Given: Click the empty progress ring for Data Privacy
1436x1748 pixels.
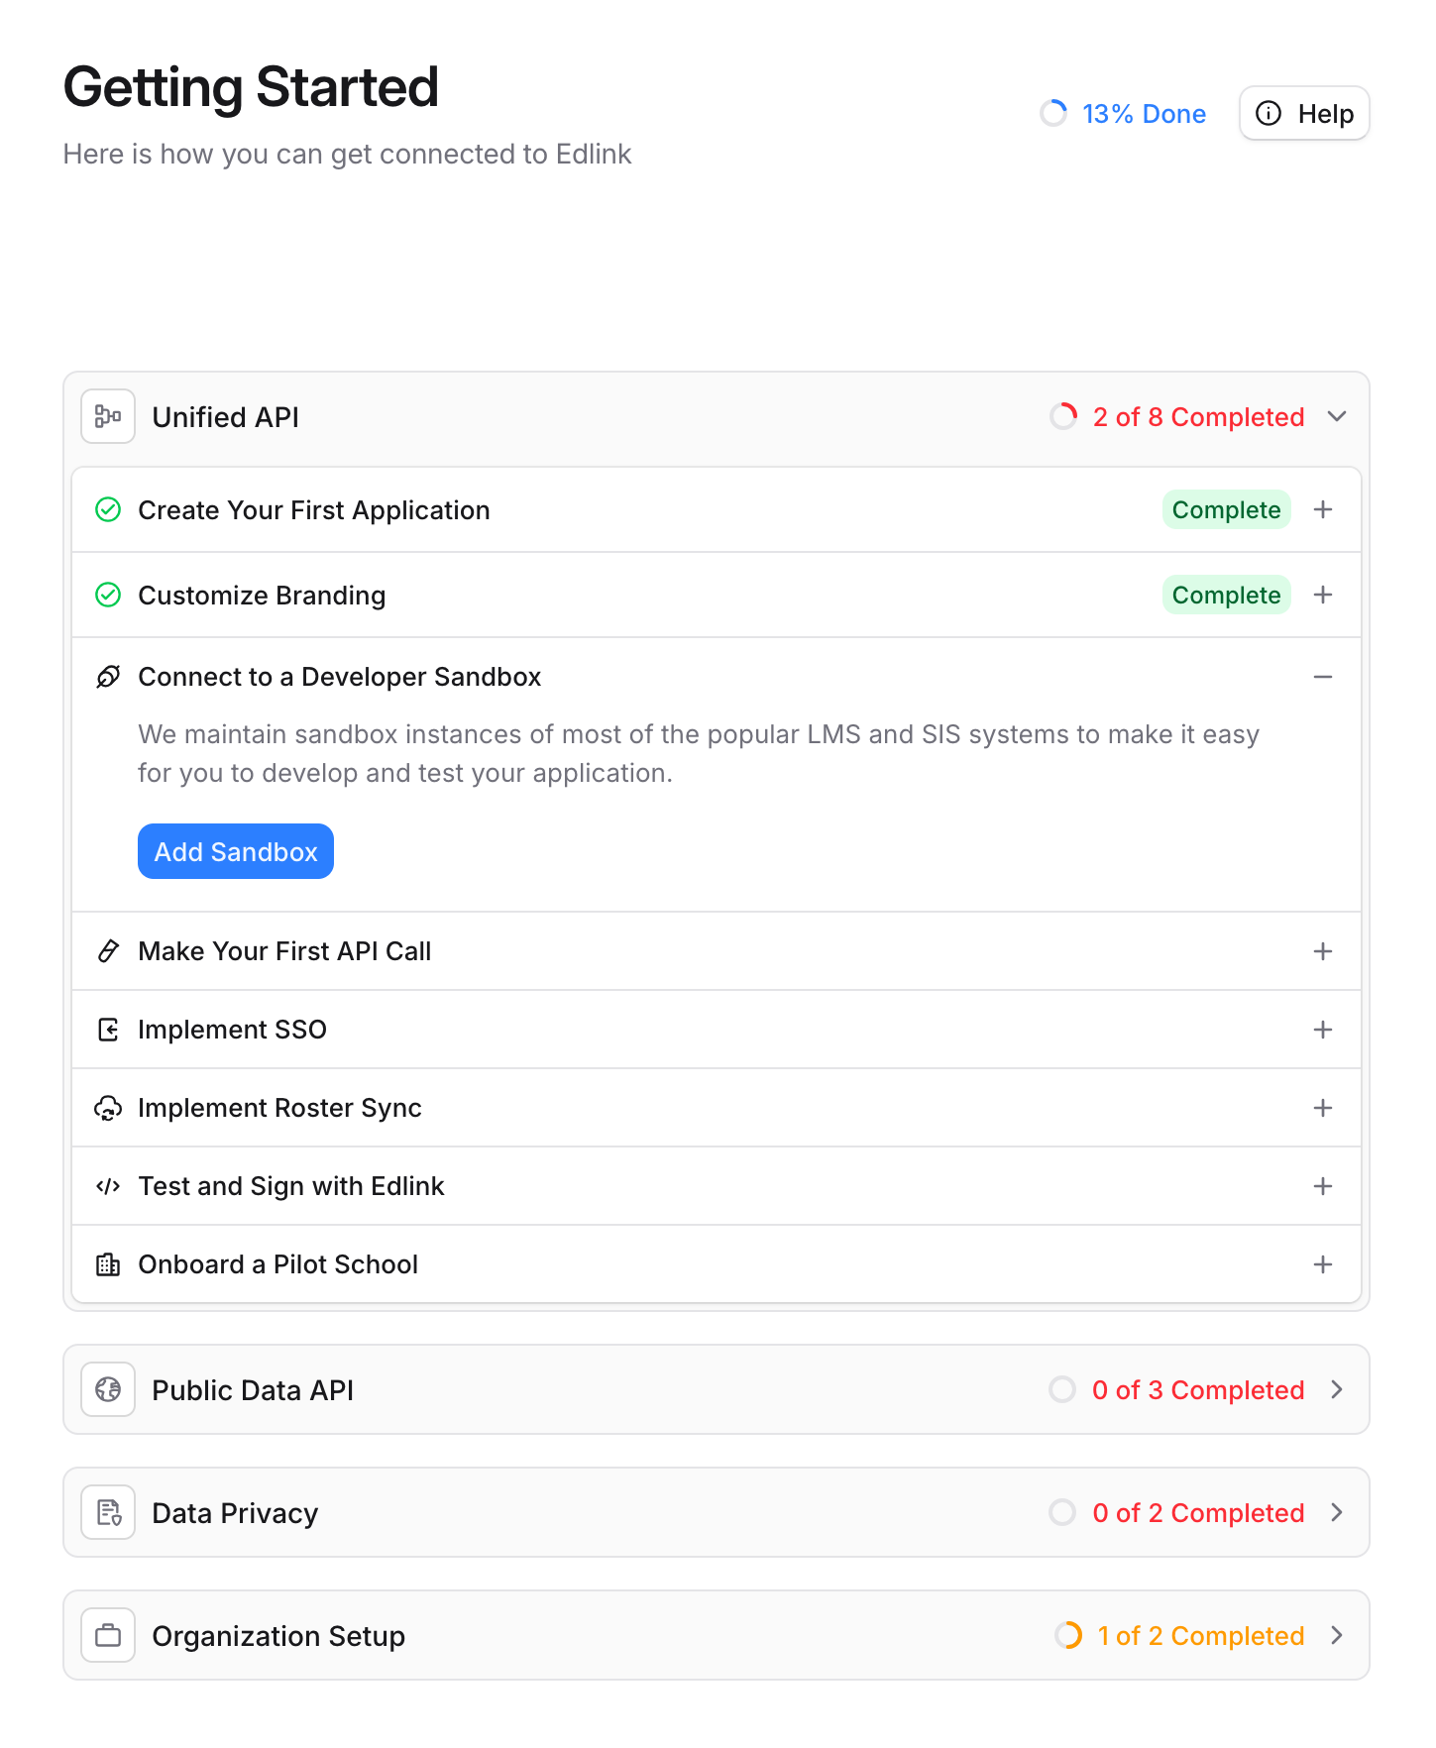Looking at the screenshot, I should (x=1062, y=1512).
